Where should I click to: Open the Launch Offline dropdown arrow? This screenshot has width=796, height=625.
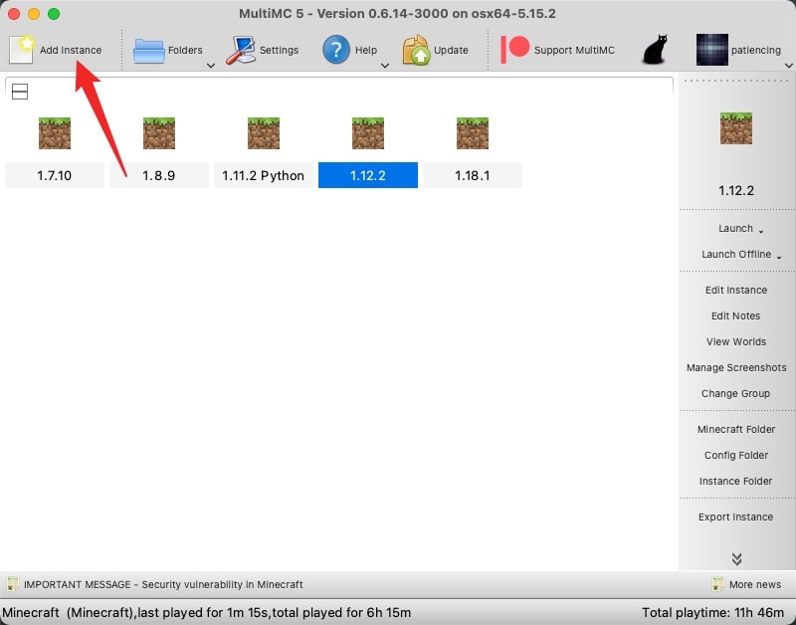pos(779,258)
